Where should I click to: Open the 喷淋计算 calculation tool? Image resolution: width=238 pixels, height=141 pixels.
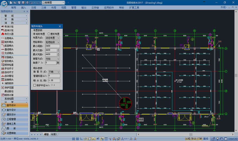pyautogui.click(x=9, y=95)
